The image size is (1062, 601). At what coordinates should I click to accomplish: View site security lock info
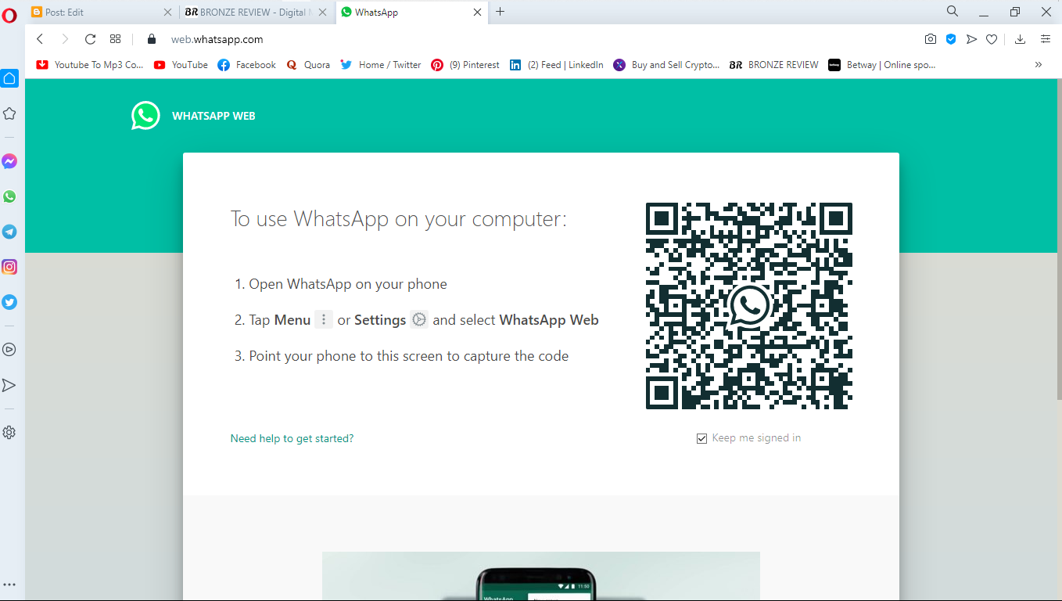pos(152,39)
